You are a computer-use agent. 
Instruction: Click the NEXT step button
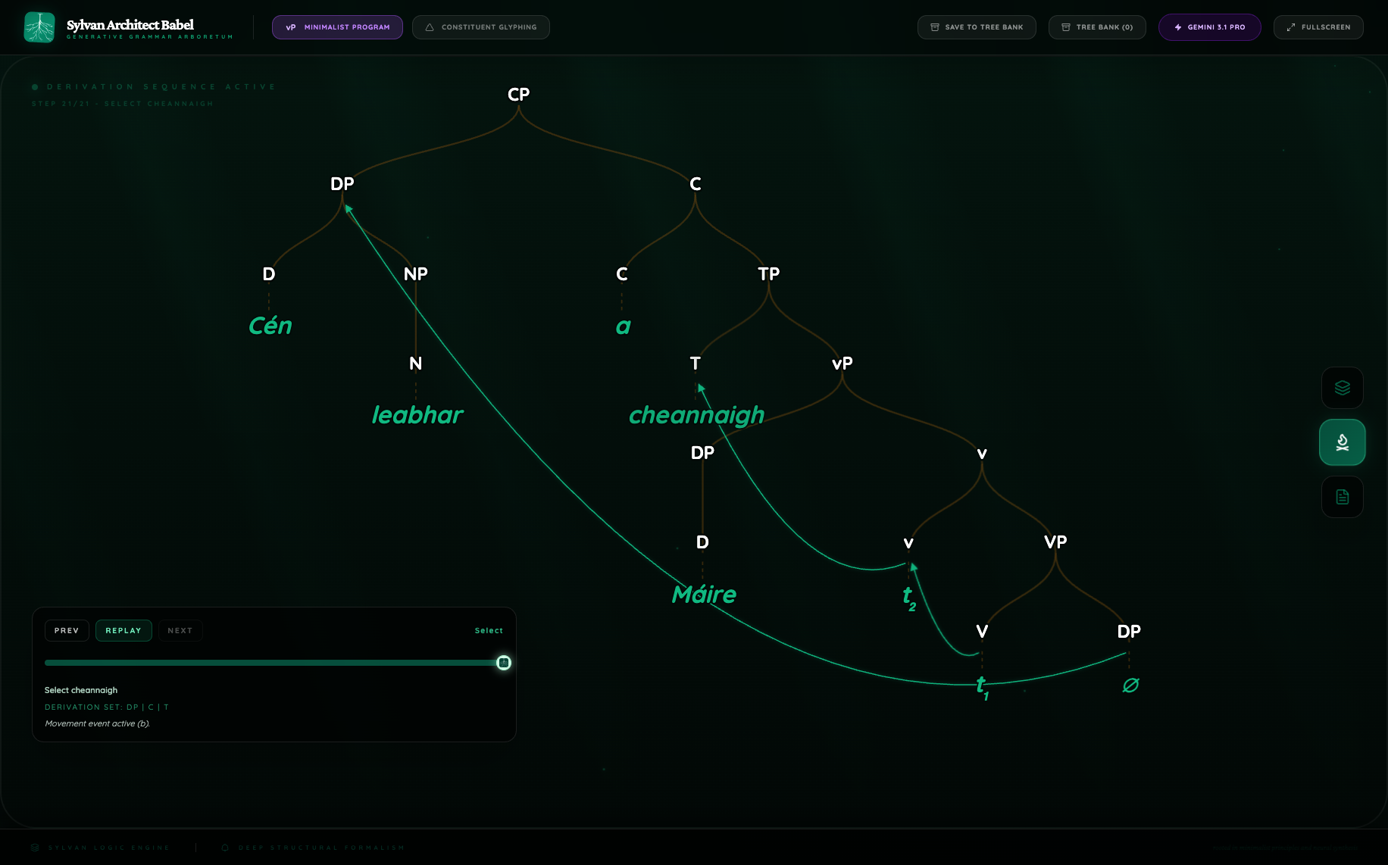click(180, 630)
